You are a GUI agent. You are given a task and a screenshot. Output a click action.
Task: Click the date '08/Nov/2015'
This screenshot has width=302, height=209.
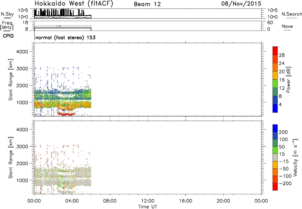click(241, 3)
